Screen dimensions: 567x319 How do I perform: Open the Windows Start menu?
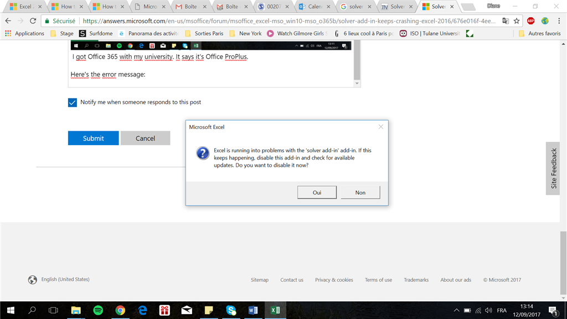coord(11,310)
